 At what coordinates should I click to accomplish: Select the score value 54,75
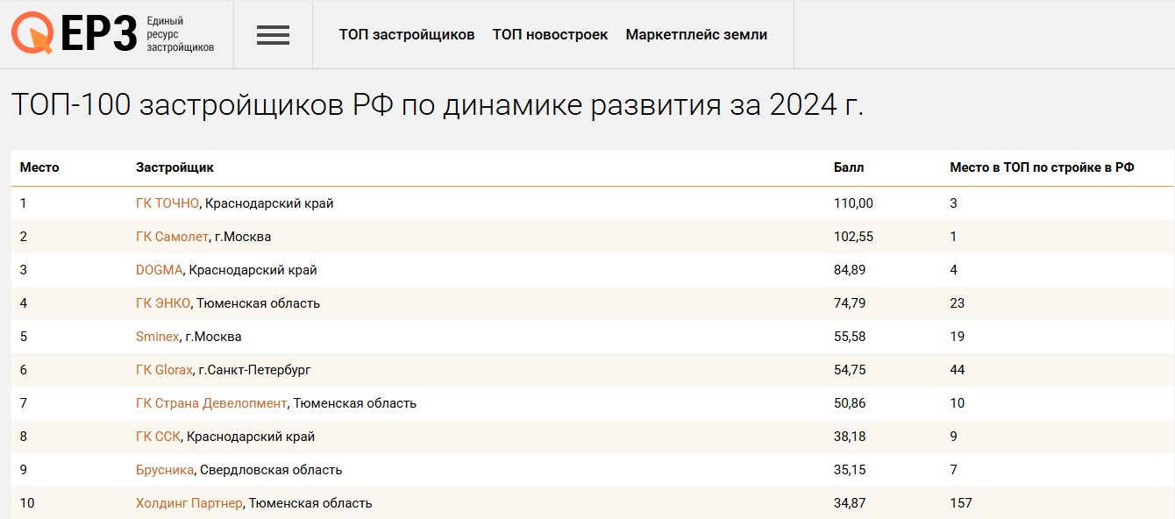pyautogui.click(x=850, y=370)
